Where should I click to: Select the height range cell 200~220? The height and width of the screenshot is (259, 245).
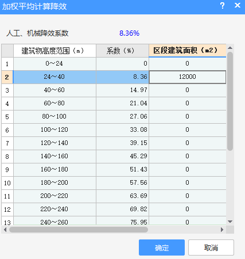(55, 196)
